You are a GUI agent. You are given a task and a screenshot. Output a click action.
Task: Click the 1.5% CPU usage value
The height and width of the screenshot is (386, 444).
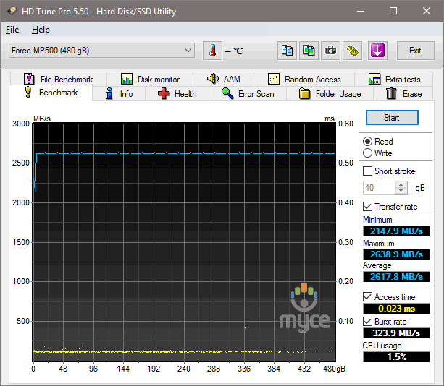tap(396, 357)
